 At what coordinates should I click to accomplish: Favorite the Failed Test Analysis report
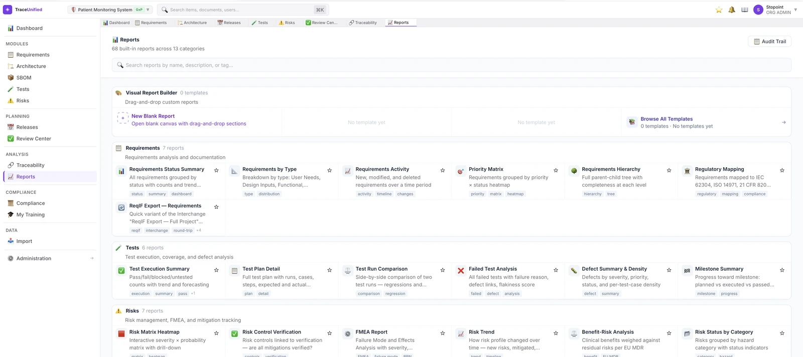[556, 270]
